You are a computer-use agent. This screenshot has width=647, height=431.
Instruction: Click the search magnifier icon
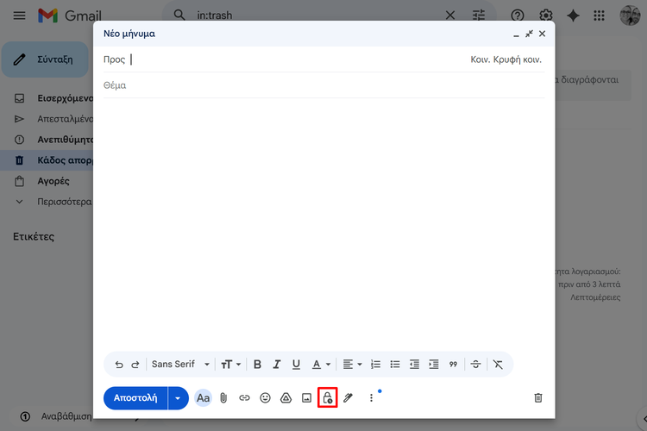click(179, 16)
